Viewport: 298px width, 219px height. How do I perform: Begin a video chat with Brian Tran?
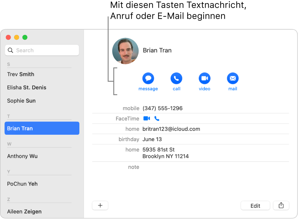pos(204,78)
